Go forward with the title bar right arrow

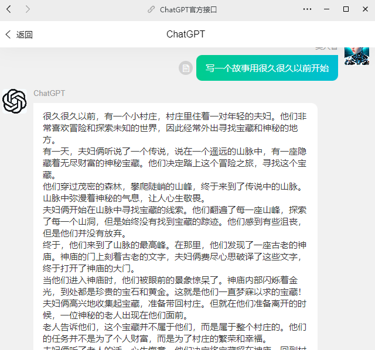click(x=28, y=9)
